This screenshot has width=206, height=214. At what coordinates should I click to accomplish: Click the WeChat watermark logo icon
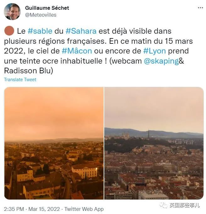(x=163, y=205)
